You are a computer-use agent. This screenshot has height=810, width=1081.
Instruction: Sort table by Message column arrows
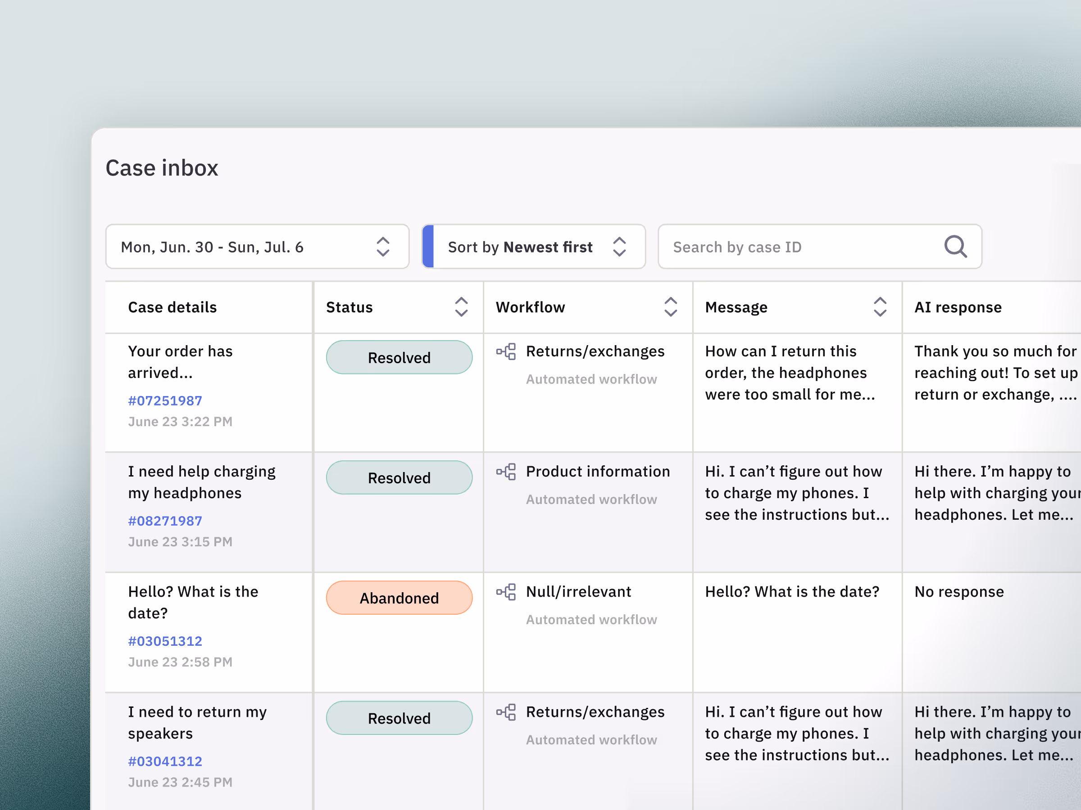coord(880,307)
